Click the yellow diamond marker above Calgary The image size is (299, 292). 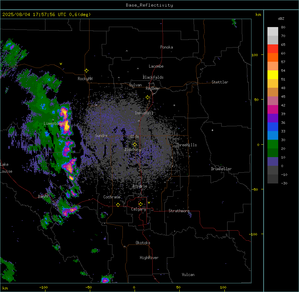(x=140, y=204)
